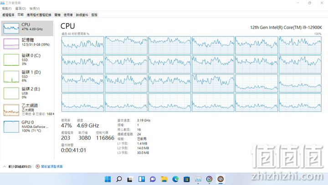Select 記憶體 in the performance sidebar

tap(27, 44)
